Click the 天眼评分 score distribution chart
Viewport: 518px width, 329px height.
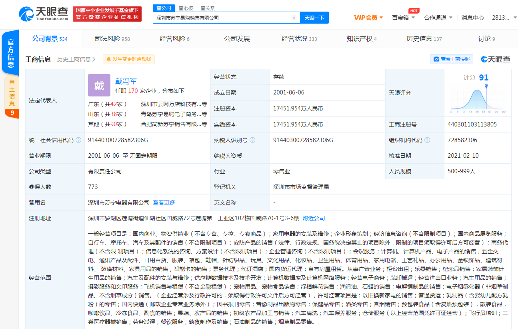pyautogui.click(x=477, y=98)
